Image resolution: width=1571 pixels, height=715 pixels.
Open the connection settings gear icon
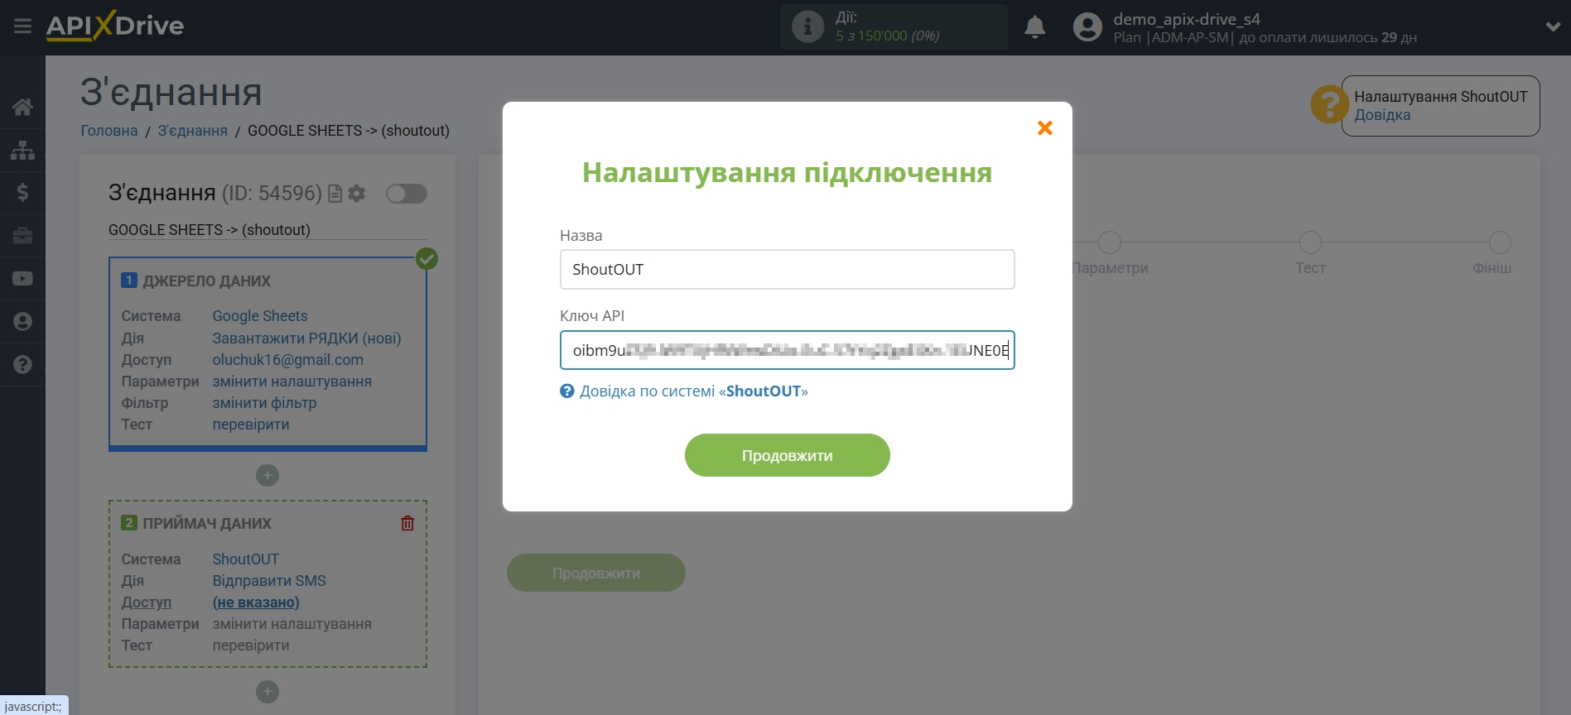coord(357,194)
